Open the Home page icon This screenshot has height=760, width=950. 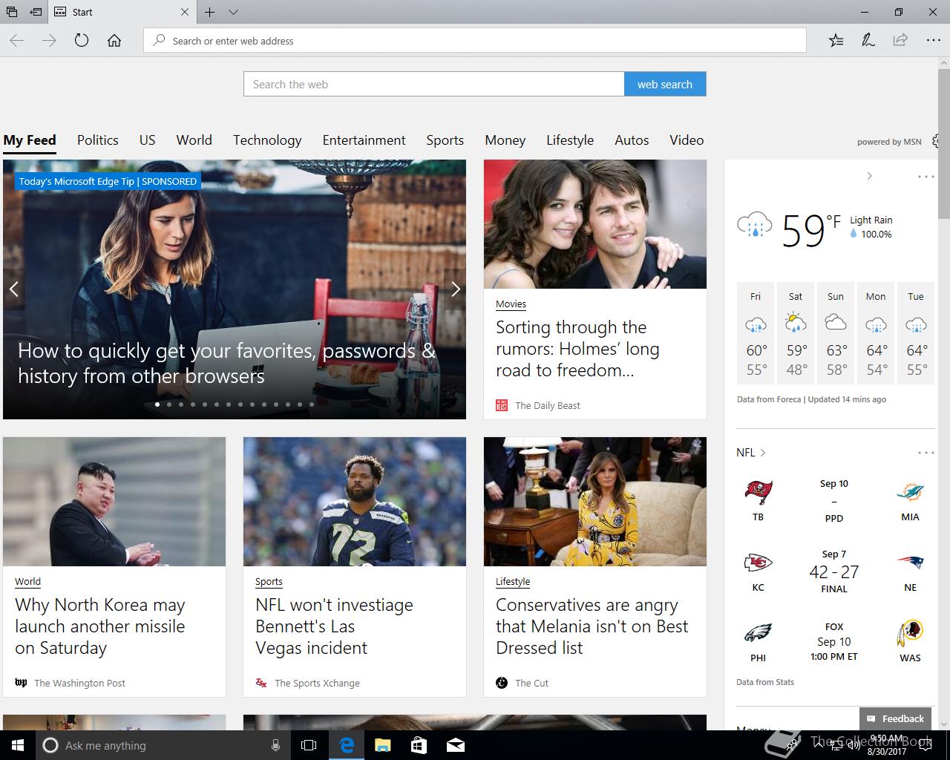point(114,41)
